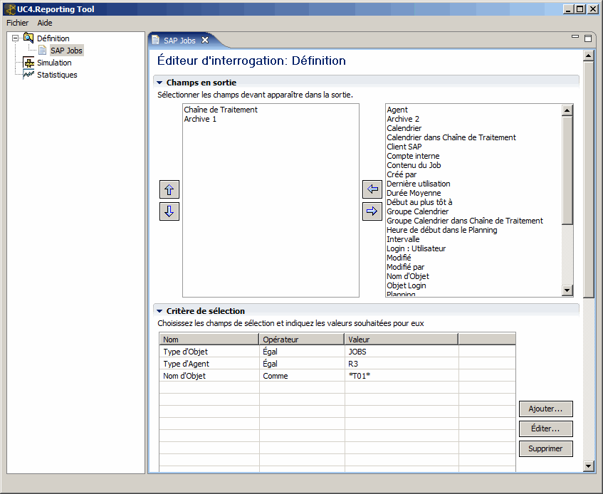Select Calendrier in available fields
The image size is (603, 494).
[x=404, y=128]
